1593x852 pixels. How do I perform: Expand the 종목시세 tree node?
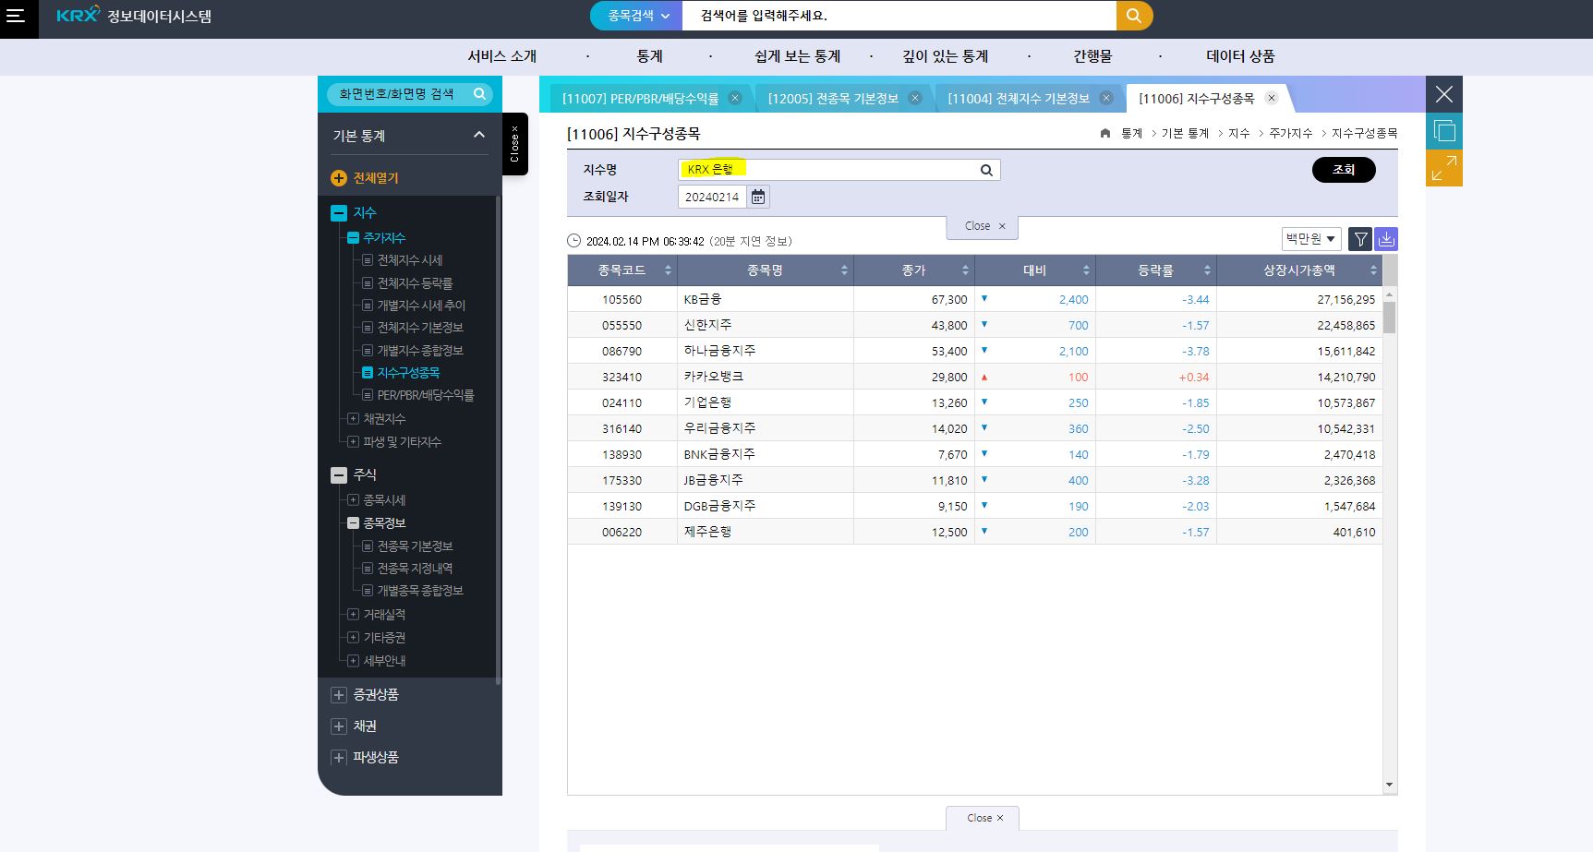point(353,500)
